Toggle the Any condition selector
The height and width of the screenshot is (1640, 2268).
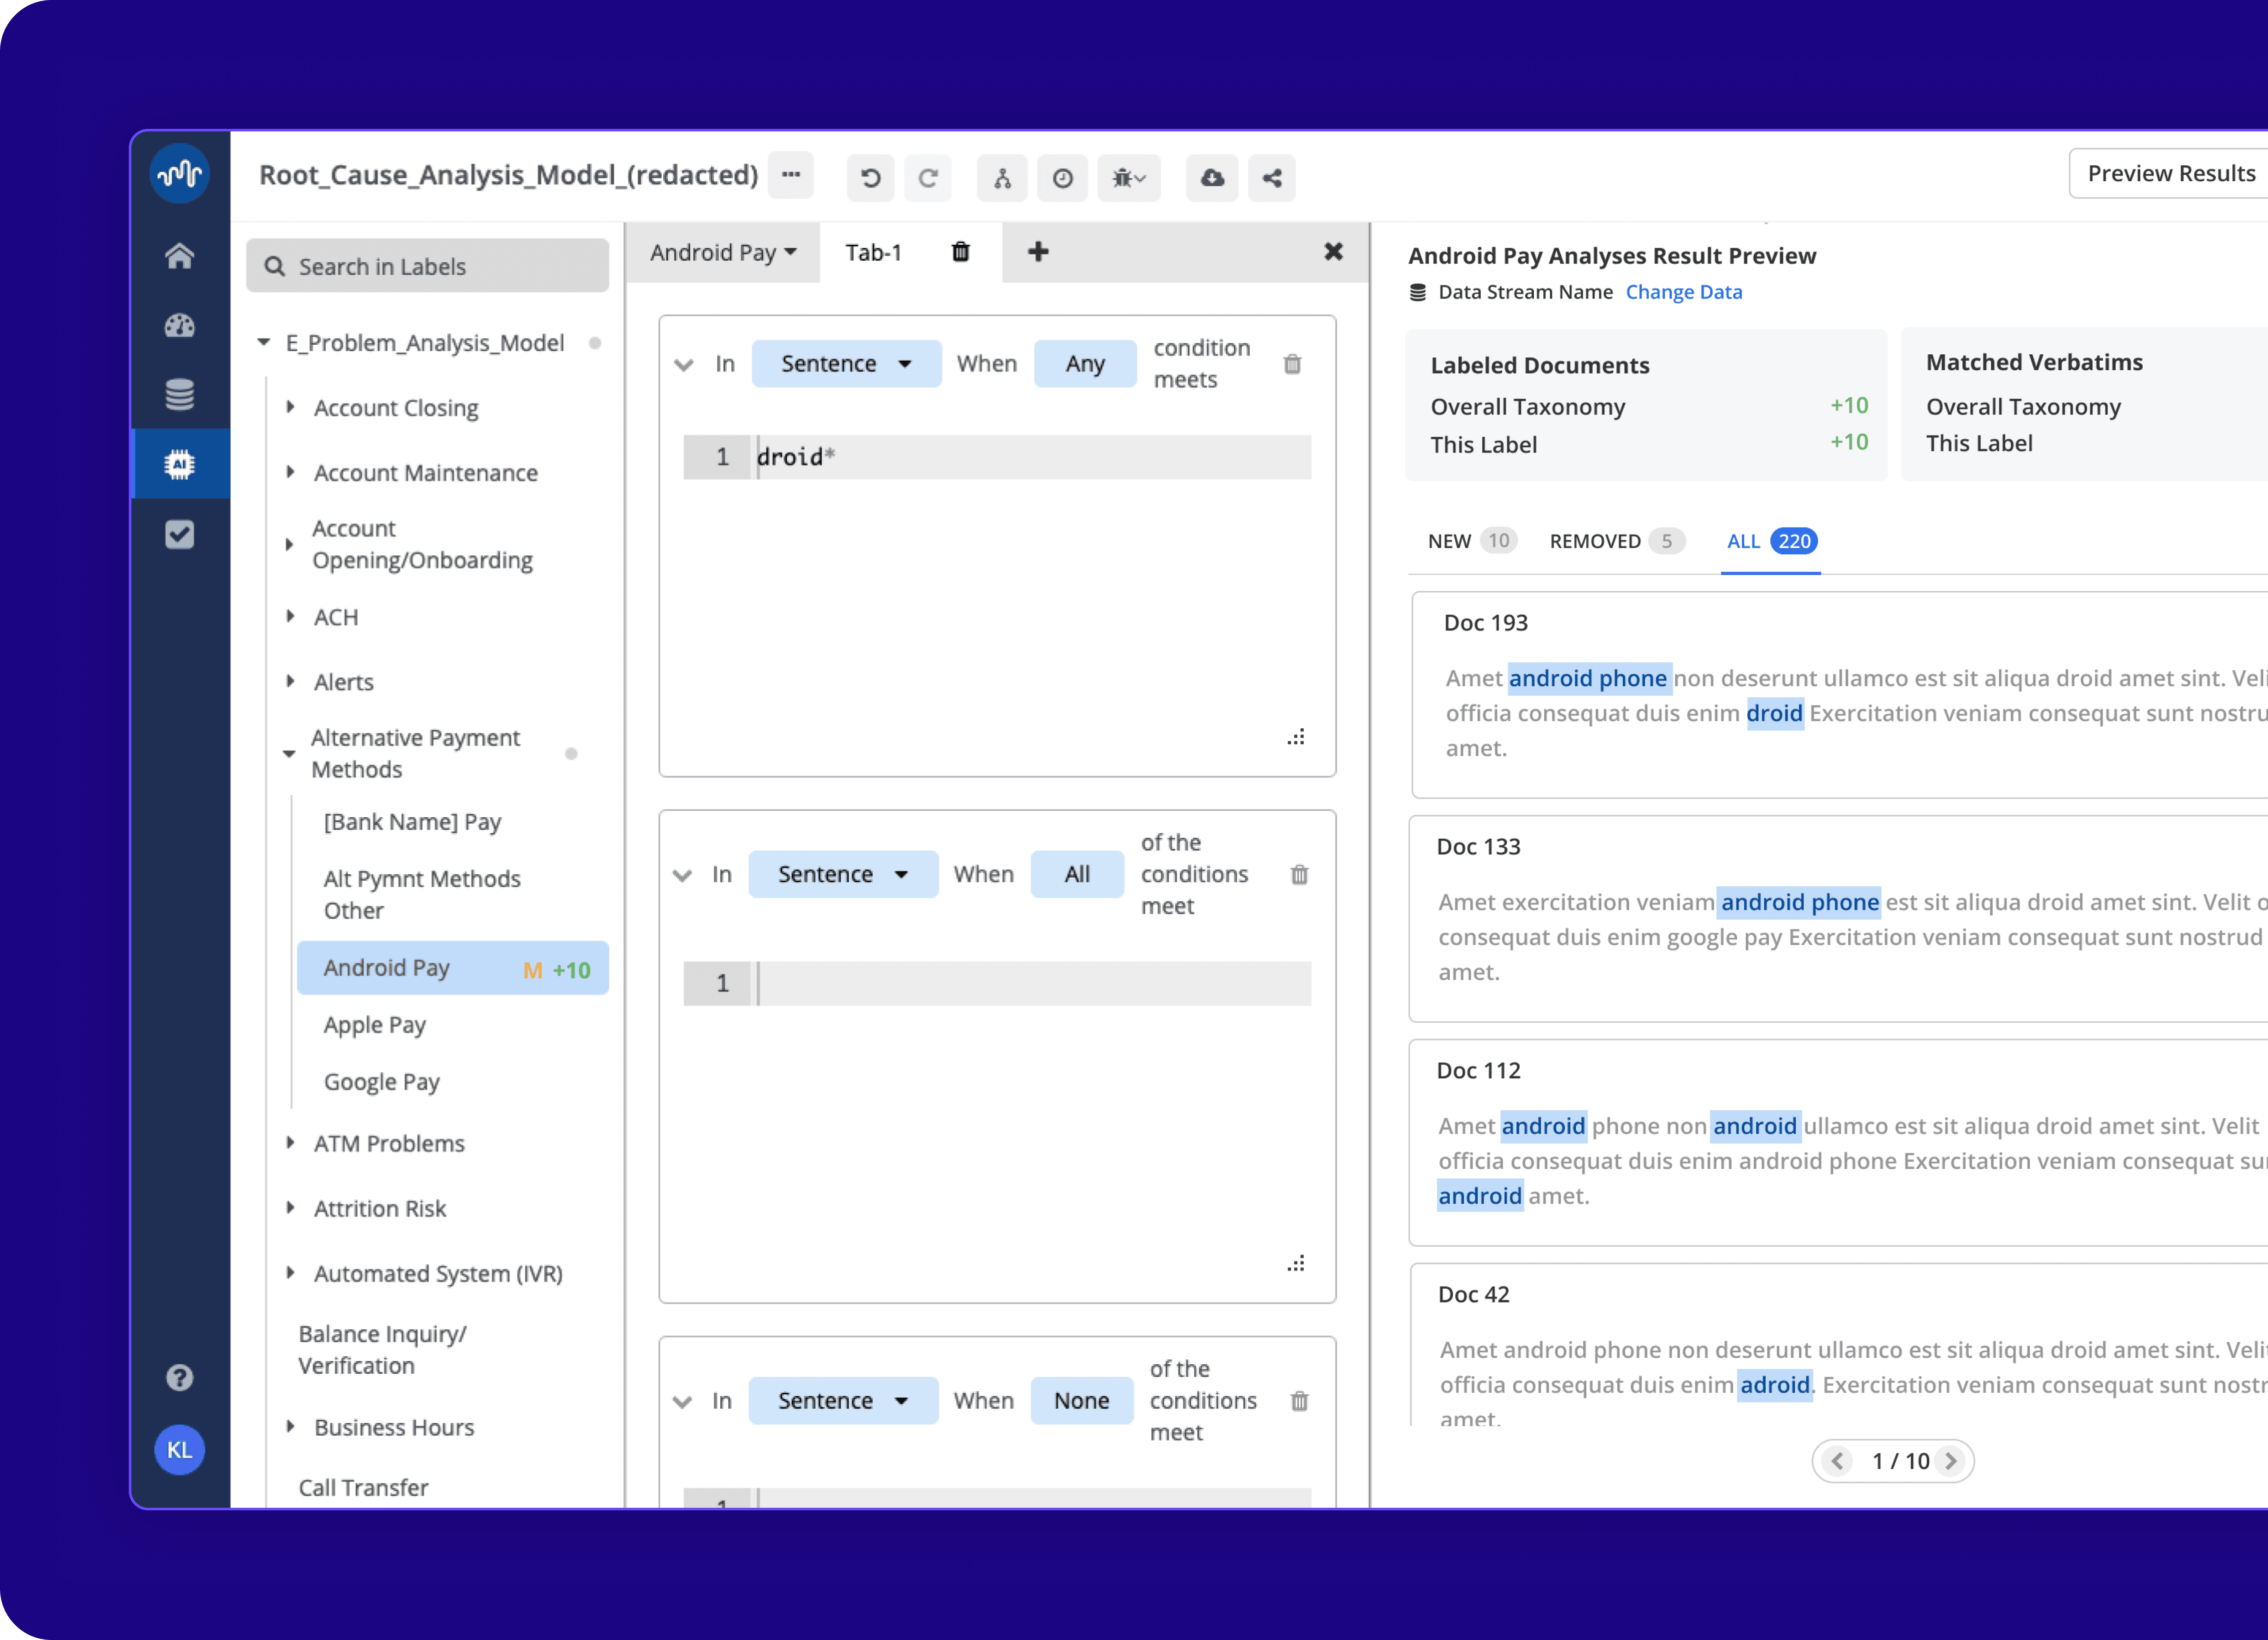point(1084,364)
